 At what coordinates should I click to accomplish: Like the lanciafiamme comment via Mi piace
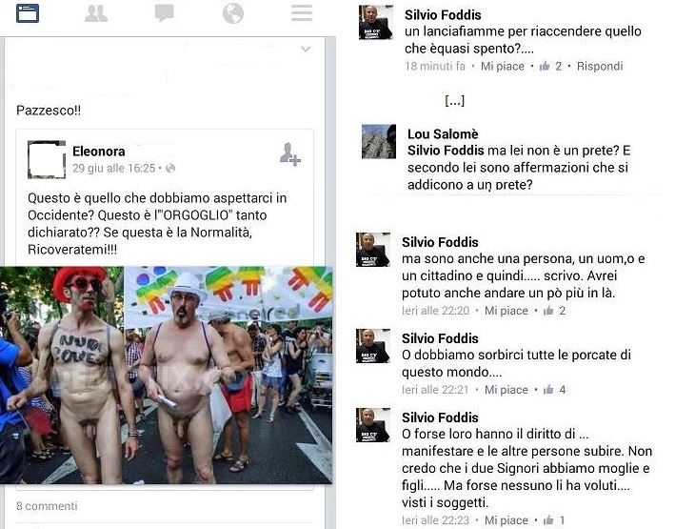503,66
